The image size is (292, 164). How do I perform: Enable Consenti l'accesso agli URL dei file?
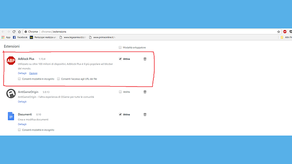pos(58,79)
